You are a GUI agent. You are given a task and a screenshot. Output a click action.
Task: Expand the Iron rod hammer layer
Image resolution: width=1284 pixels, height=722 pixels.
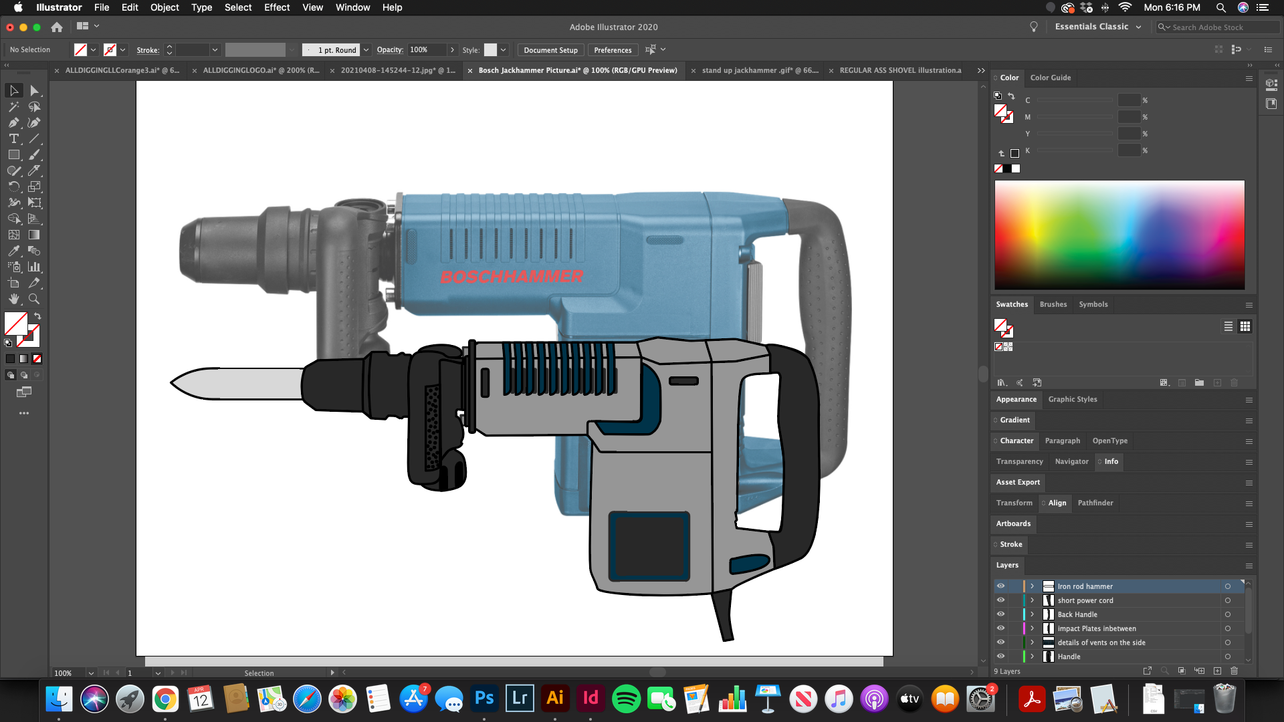pos(1032,586)
